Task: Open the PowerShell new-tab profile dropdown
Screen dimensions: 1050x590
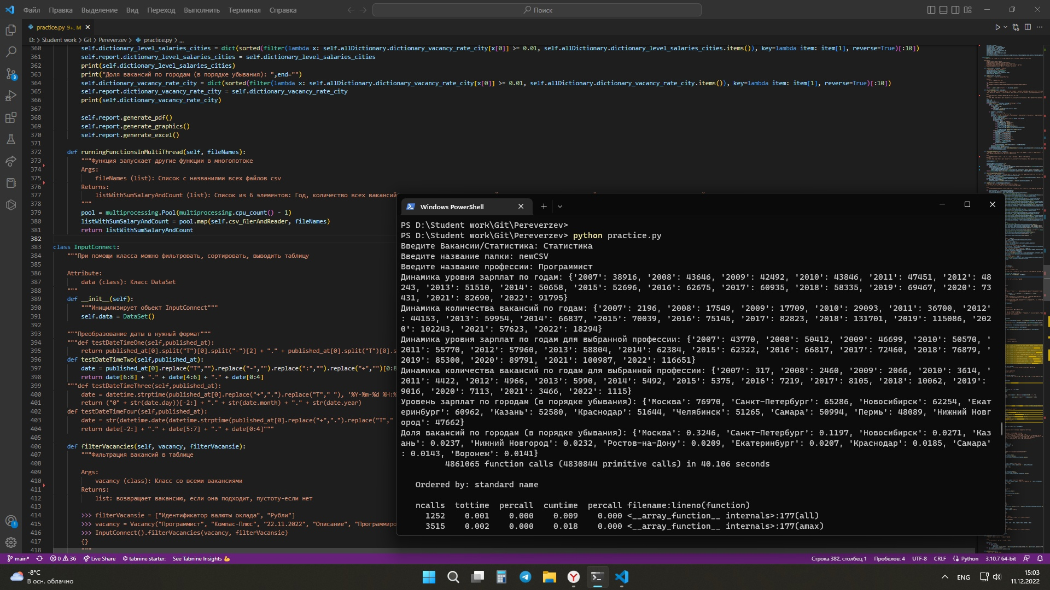Action: [560, 206]
